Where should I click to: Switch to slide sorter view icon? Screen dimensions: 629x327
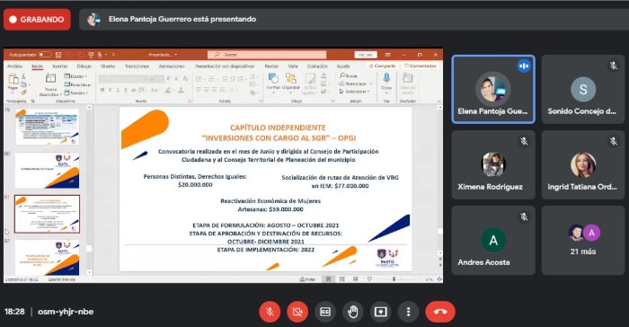[x=342, y=278]
